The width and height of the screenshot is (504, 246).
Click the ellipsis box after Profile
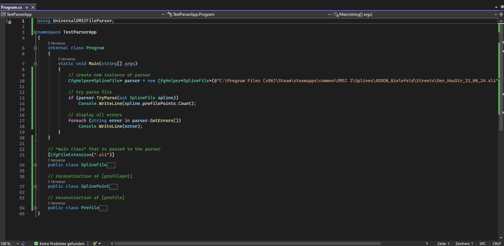(x=103, y=208)
